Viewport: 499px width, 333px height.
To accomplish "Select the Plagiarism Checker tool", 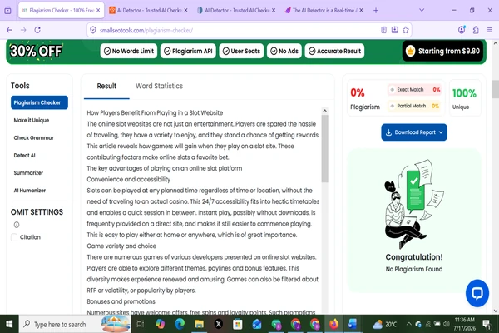I will pyautogui.click(x=39, y=102).
